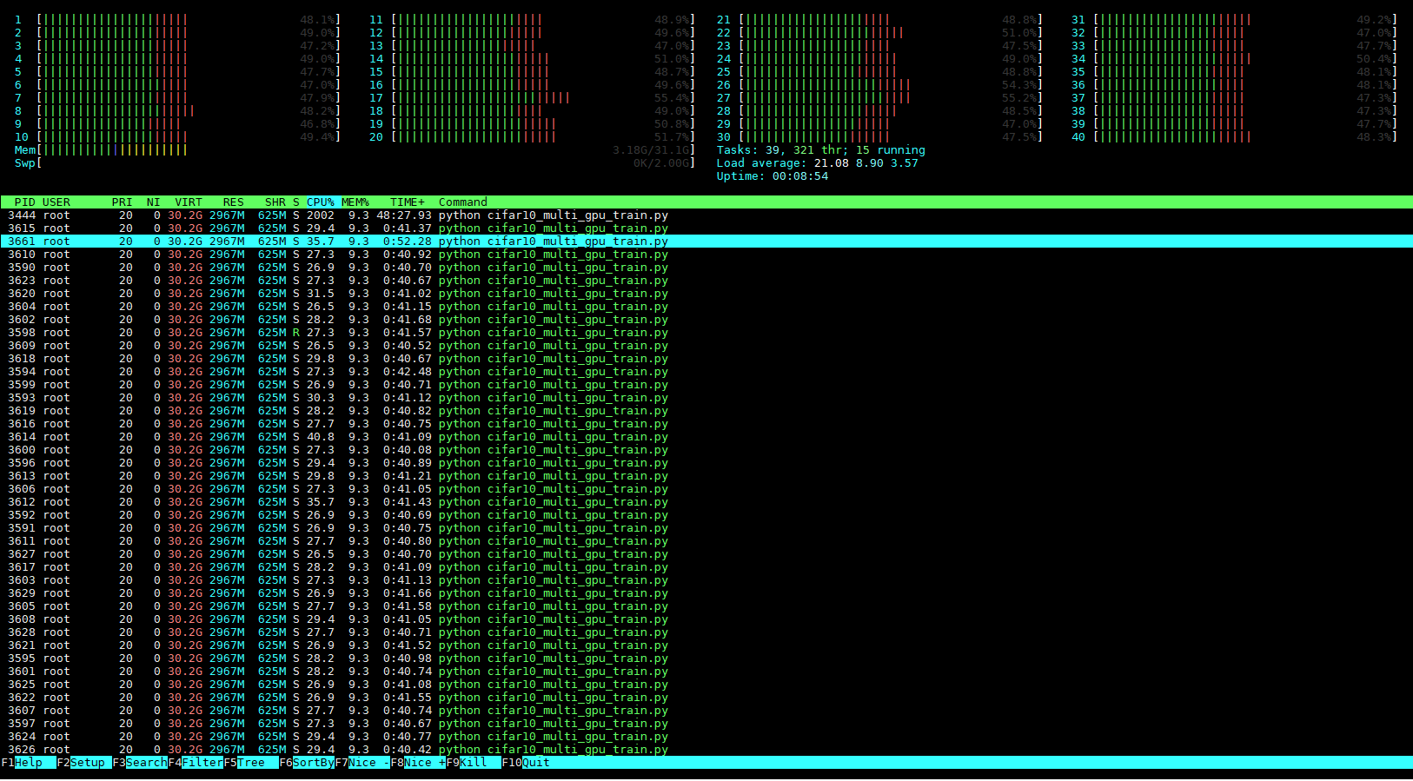Select the running process row PID 3598
This screenshot has width=1413, height=781.
pyautogui.click(x=706, y=333)
